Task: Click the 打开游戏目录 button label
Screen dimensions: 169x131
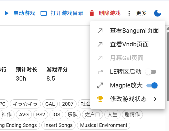Action: (x=67, y=13)
